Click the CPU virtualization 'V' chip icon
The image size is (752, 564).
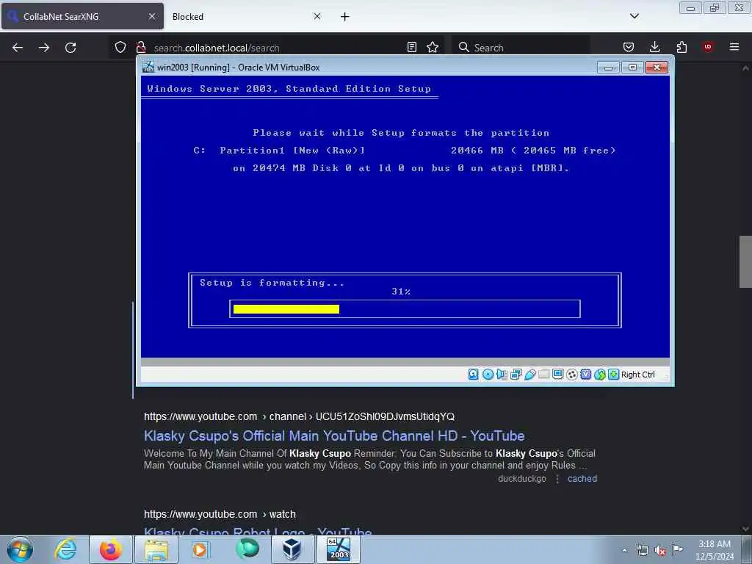[585, 375]
